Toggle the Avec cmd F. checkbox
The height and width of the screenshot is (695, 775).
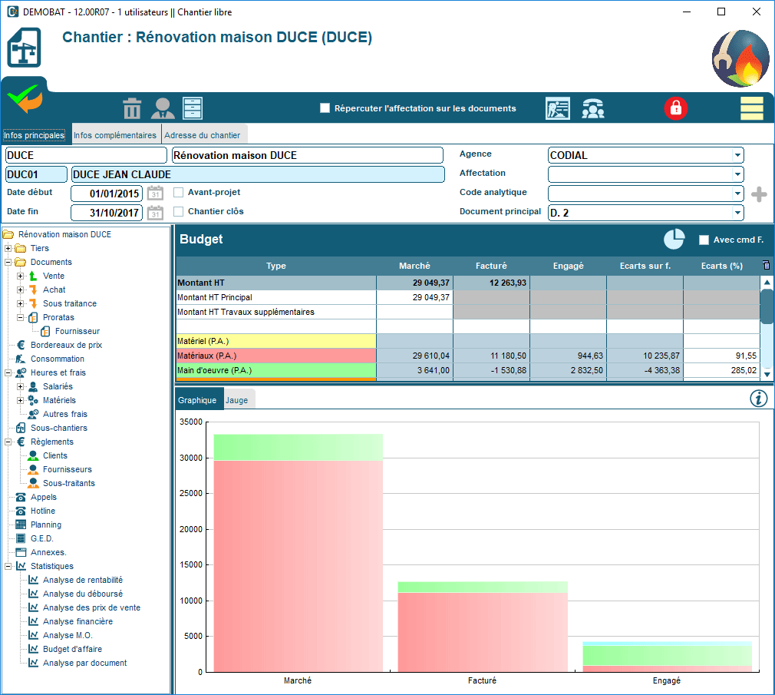704,240
